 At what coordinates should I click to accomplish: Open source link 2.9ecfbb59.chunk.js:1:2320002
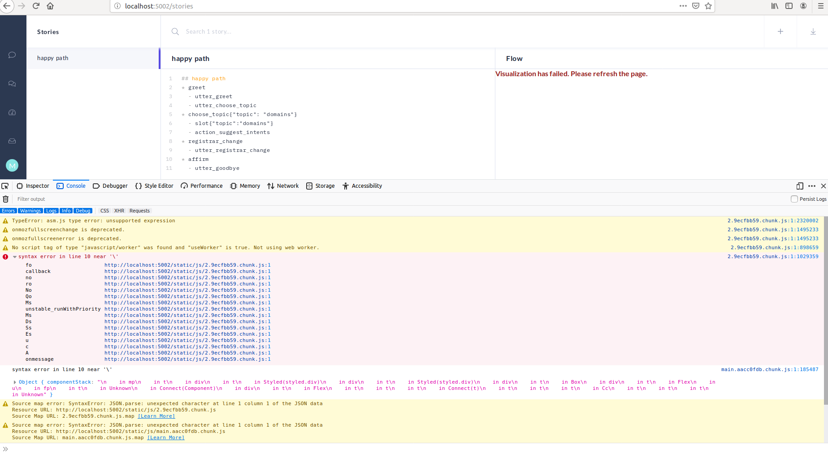click(773, 221)
